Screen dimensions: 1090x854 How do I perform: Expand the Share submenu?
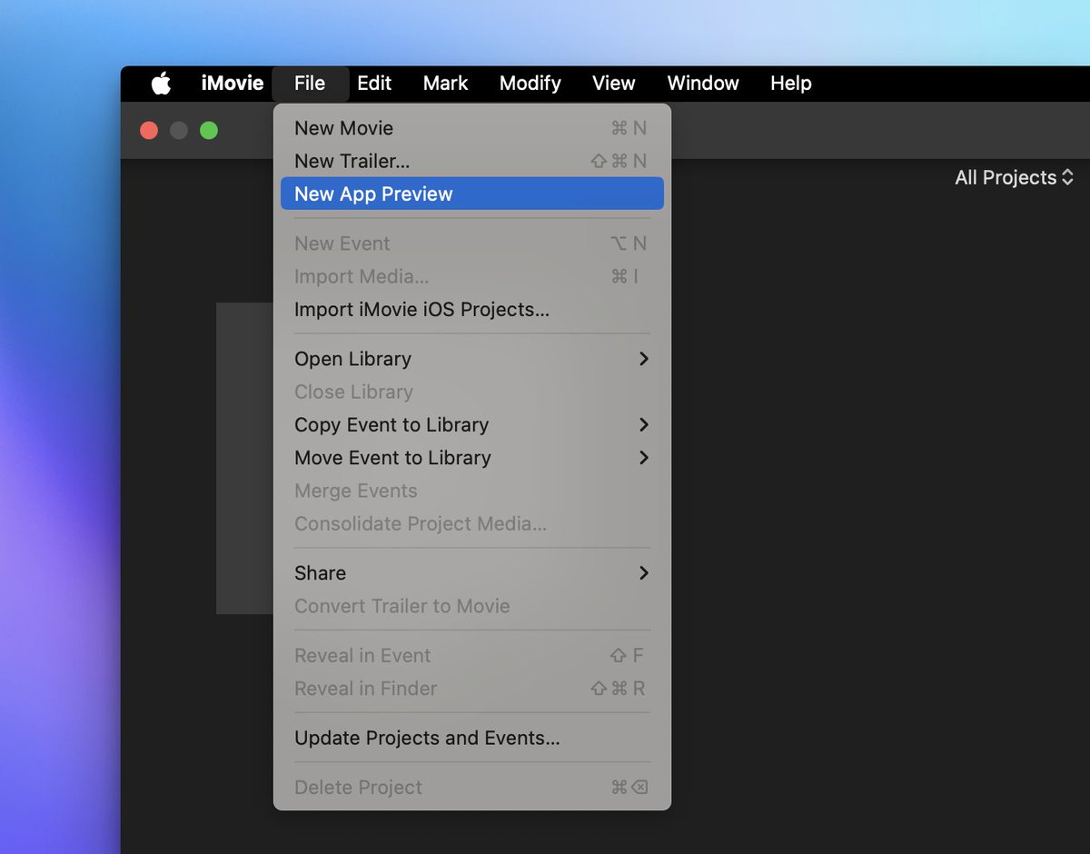(x=472, y=573)
